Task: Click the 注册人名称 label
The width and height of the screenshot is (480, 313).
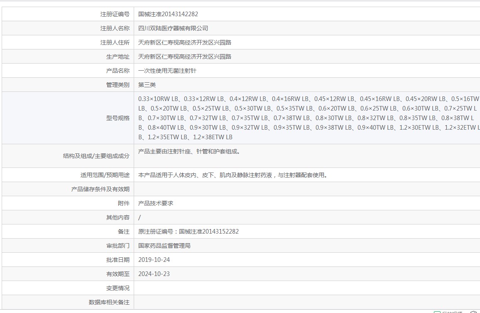Action: pos(115,28)
